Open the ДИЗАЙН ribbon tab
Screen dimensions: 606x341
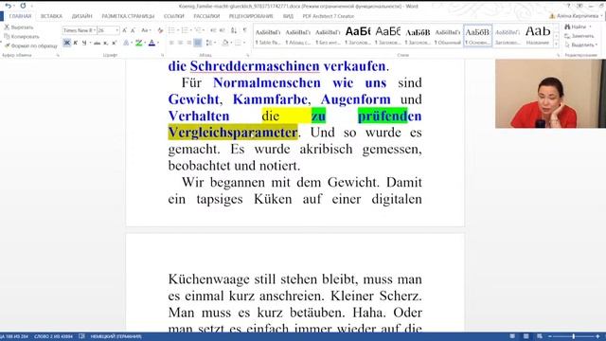(x=82, y=16)
